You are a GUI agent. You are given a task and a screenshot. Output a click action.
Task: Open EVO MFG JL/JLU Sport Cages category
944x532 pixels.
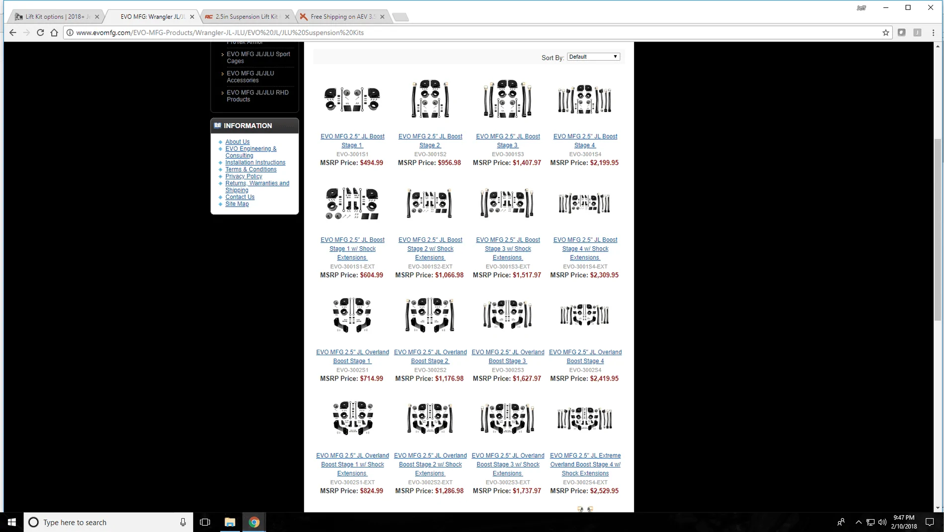(258, 58)
